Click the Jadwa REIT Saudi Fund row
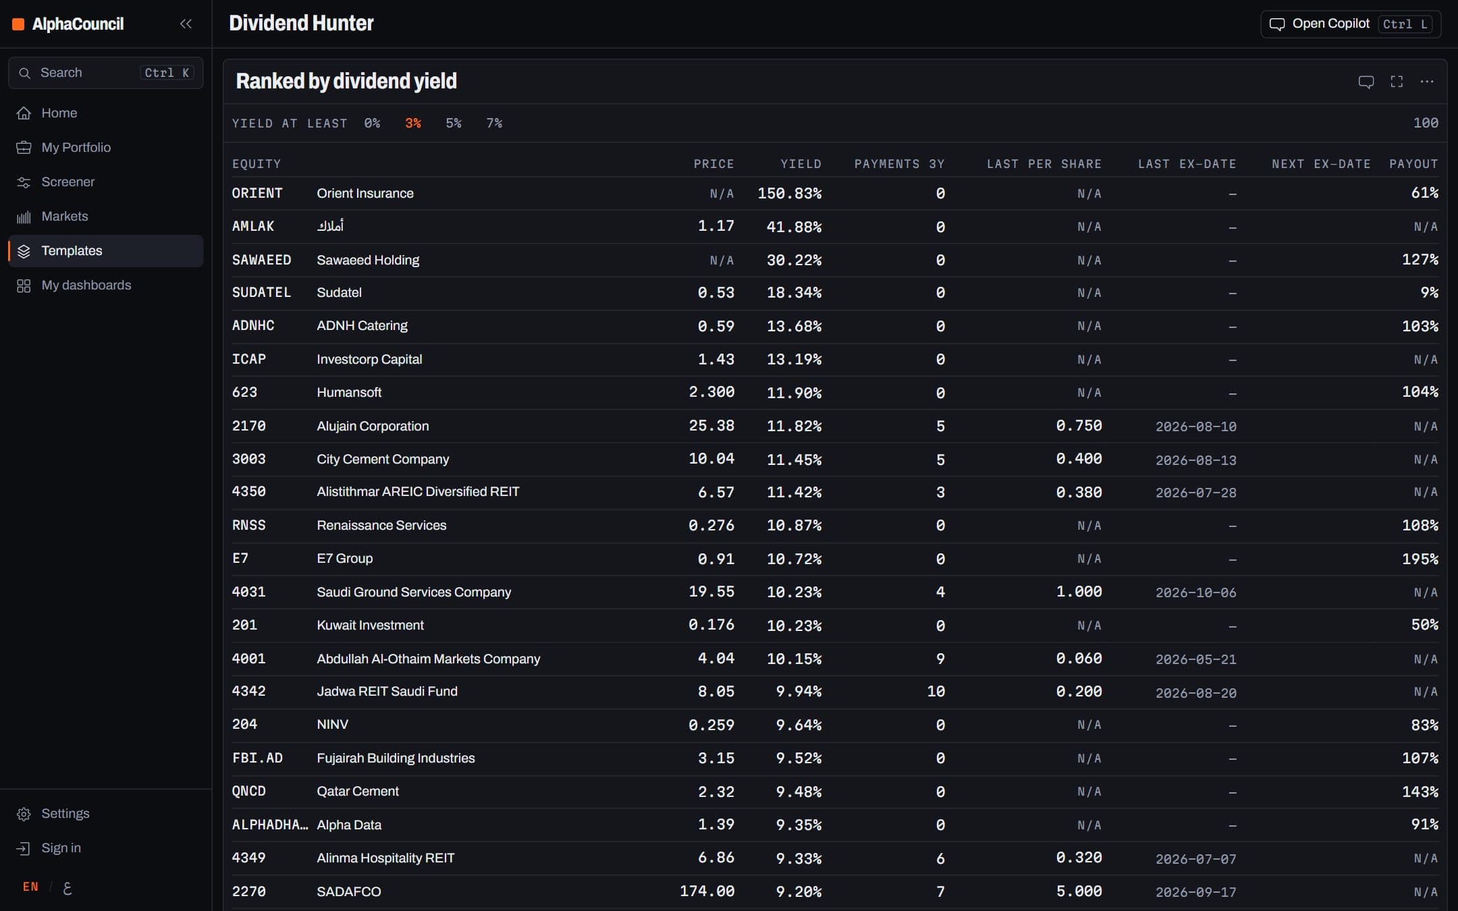This screenshot has height=911, width=1458. [835, 692]
